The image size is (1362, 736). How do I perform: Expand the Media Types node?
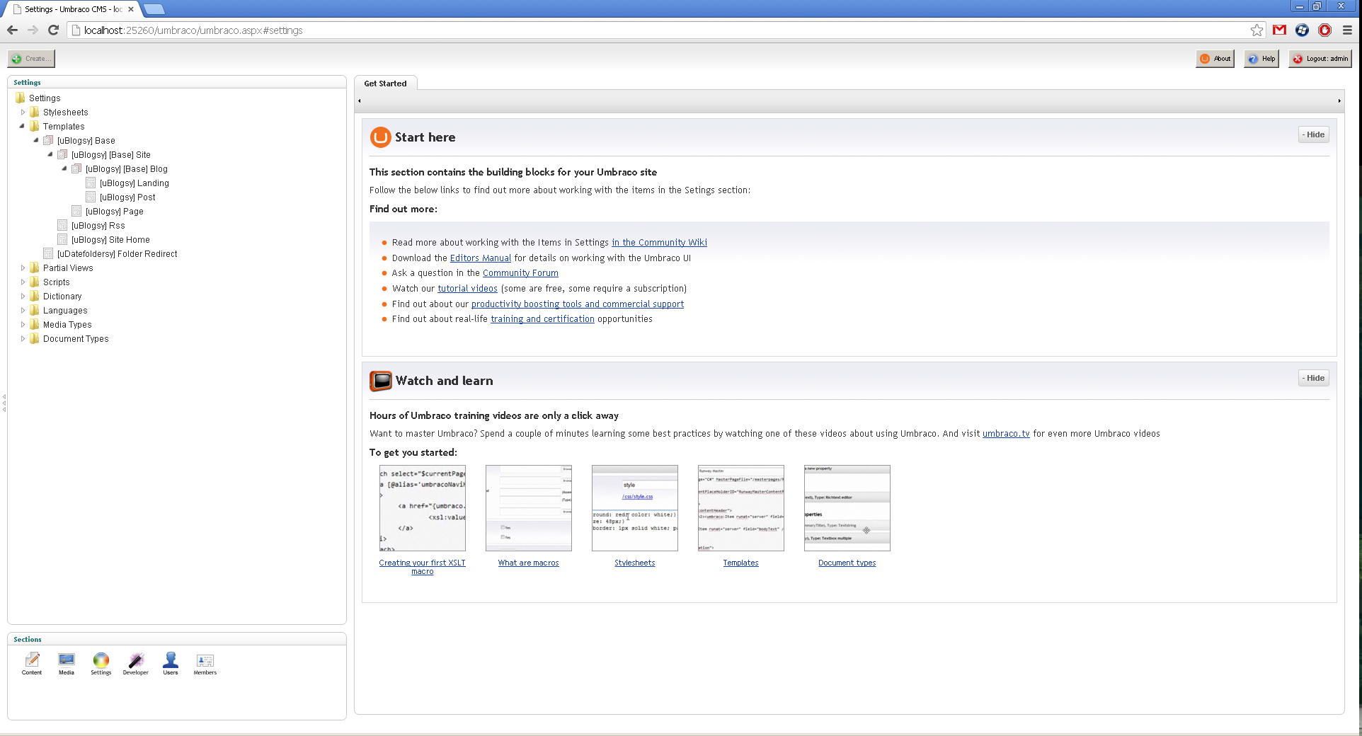23,324
